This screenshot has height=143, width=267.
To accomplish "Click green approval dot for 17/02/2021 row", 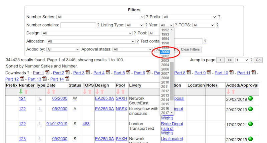I will pos(250,124).
